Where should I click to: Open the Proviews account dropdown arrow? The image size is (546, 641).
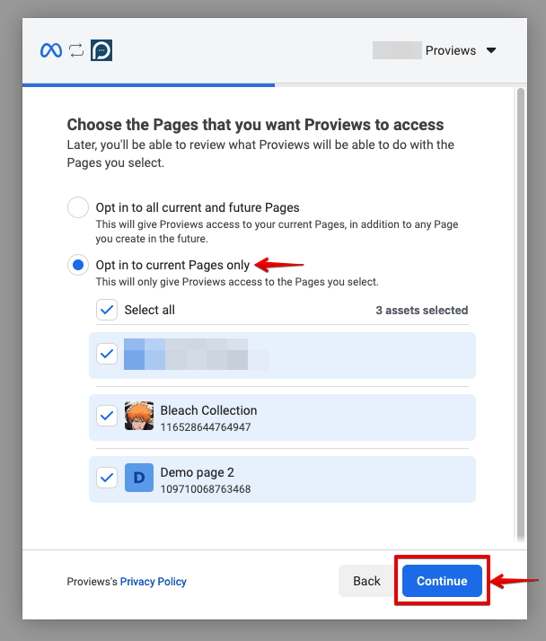point(491,50)
